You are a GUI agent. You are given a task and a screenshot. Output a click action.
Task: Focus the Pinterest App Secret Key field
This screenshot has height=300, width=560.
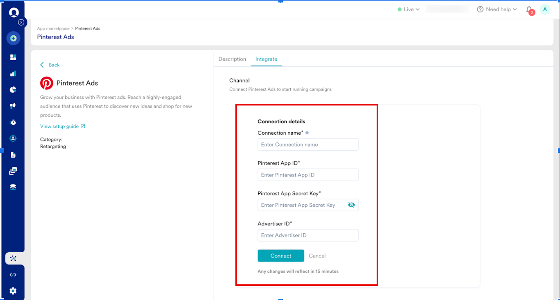[x=308, y=205]
